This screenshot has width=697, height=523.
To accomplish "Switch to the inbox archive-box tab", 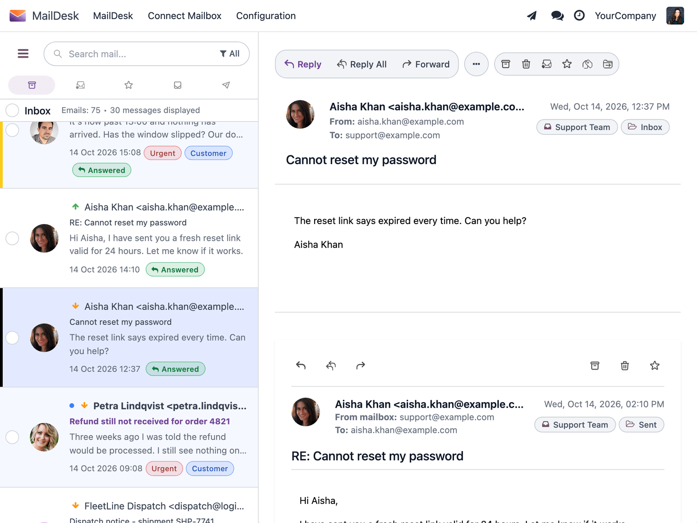I will 32,85.
